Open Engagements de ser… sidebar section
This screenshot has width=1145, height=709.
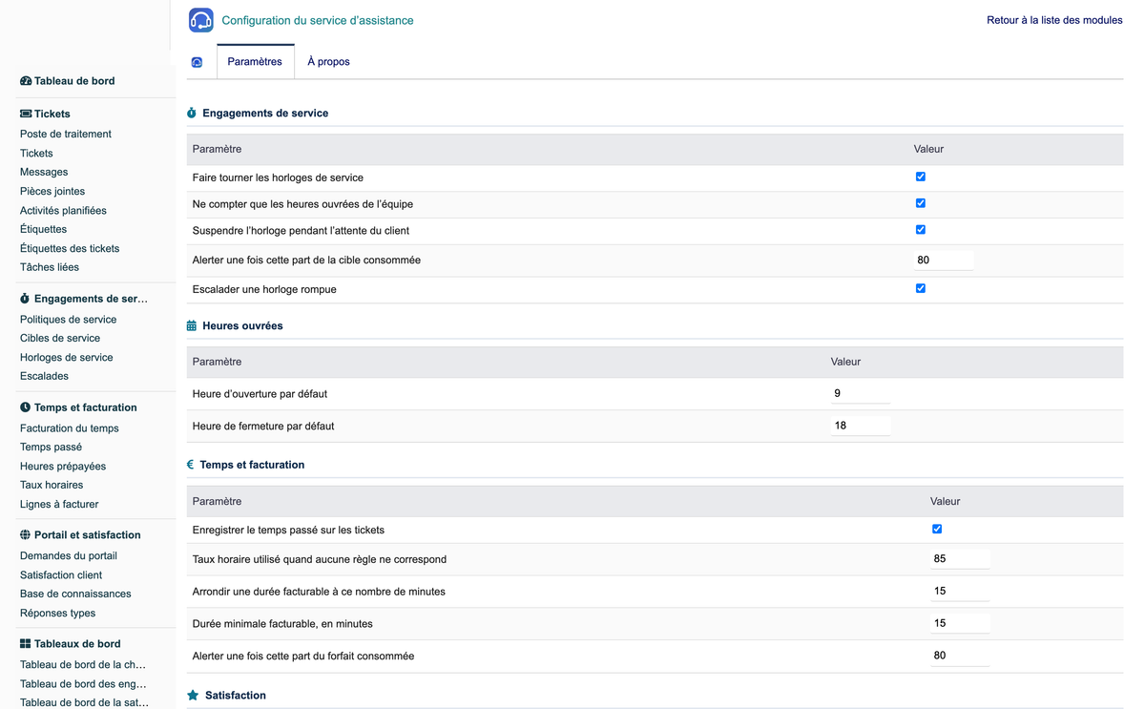[x=91, y=299]
